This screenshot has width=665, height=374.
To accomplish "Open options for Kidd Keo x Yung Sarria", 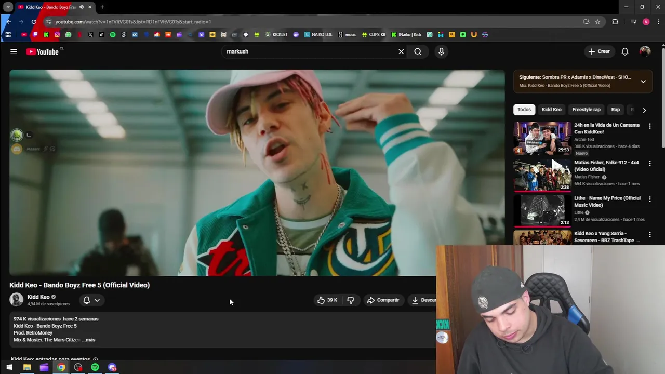I will tap(649, 235).
